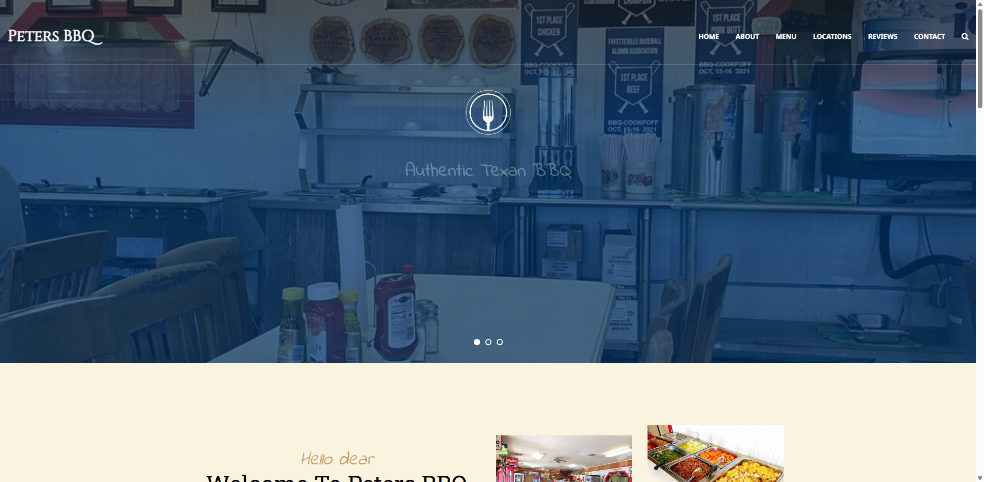Click the circular fork icon
The image size is (984, 482).
[x=488, y=112]
